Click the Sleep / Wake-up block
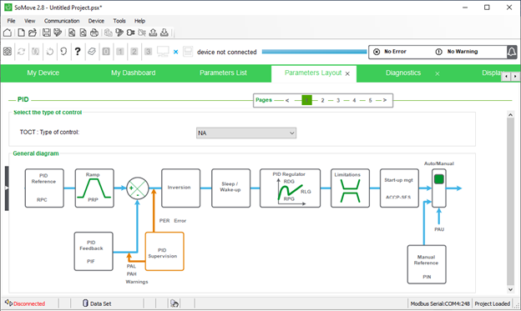This screenshot has width=521, height=311. coord(231,188)
